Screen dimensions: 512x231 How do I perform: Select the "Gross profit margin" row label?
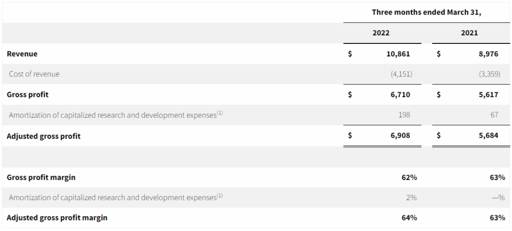(41, 177)
